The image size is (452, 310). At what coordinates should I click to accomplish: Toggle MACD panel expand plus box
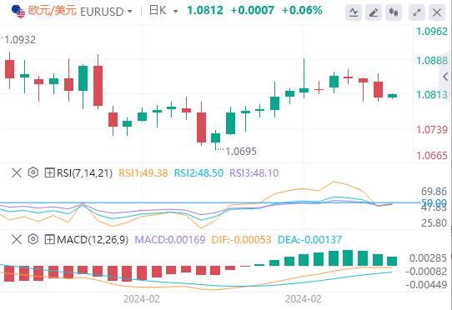[49, 239]
